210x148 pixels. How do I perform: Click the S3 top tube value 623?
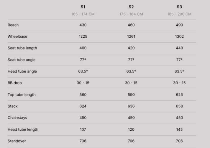(179, 95)
